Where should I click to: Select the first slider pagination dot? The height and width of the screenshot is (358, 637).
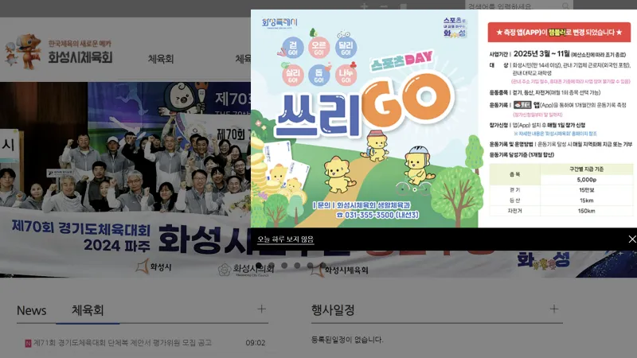click(x=259, y=266)
